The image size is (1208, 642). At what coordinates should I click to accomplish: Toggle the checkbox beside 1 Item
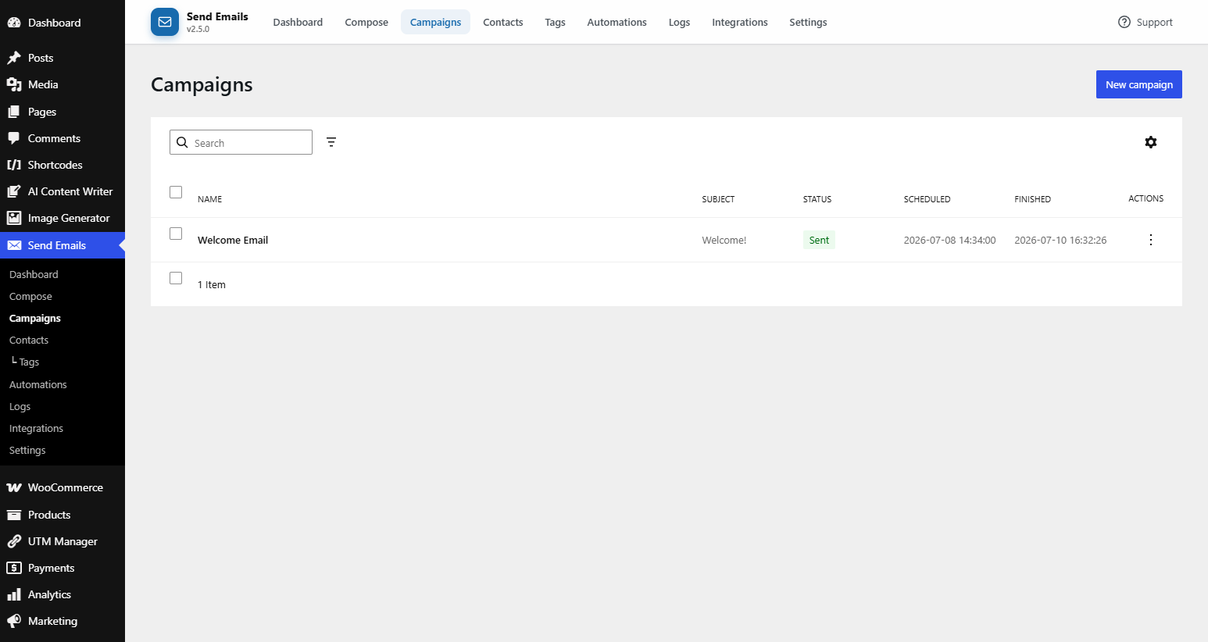pyautogui.click(x=176, y=278)
